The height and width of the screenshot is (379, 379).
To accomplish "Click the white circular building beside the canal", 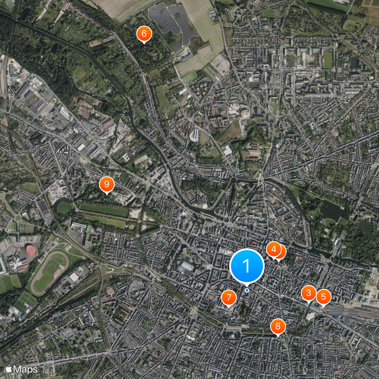I will (205, 206).
